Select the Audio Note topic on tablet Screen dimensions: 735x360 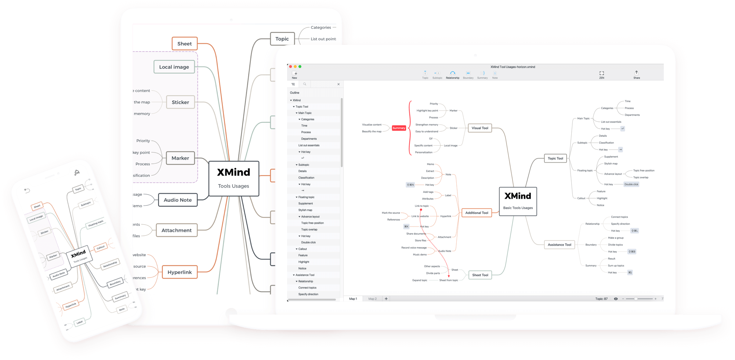click(178, 200)
